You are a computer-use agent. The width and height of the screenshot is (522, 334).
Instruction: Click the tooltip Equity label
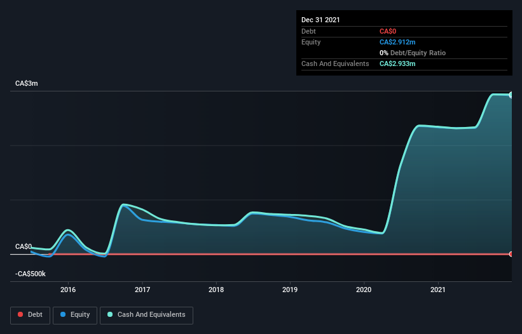click(311, 42)
